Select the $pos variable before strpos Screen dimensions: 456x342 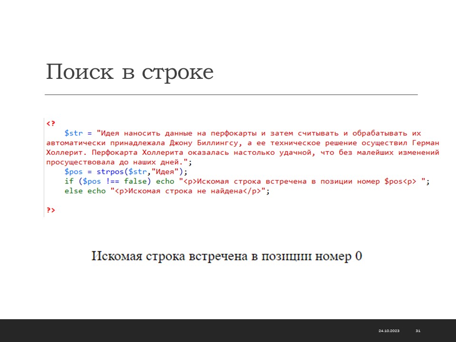74,171
